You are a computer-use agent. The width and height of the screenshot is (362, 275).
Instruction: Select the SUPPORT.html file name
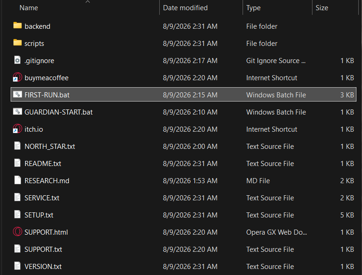pyautogui.click(x=46, y=232)
